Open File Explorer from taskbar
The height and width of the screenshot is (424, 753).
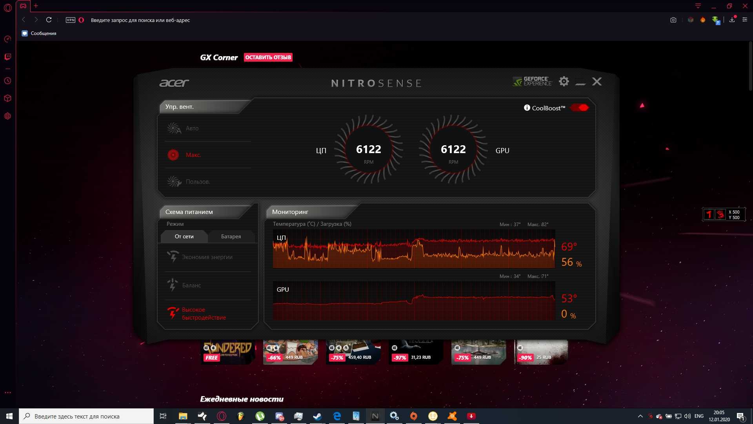(183, 416)
